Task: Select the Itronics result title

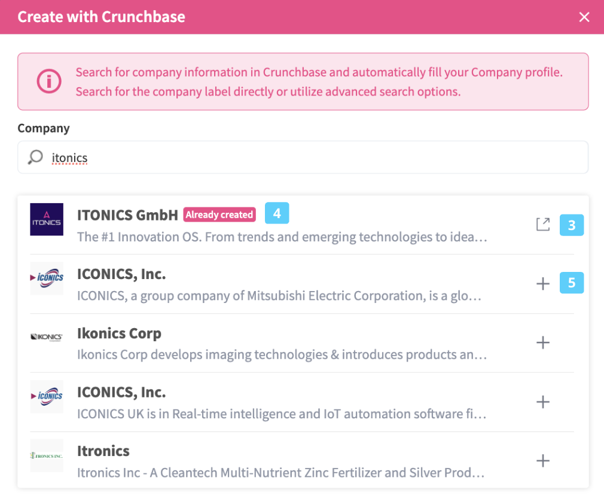Action: coord(103,451)
